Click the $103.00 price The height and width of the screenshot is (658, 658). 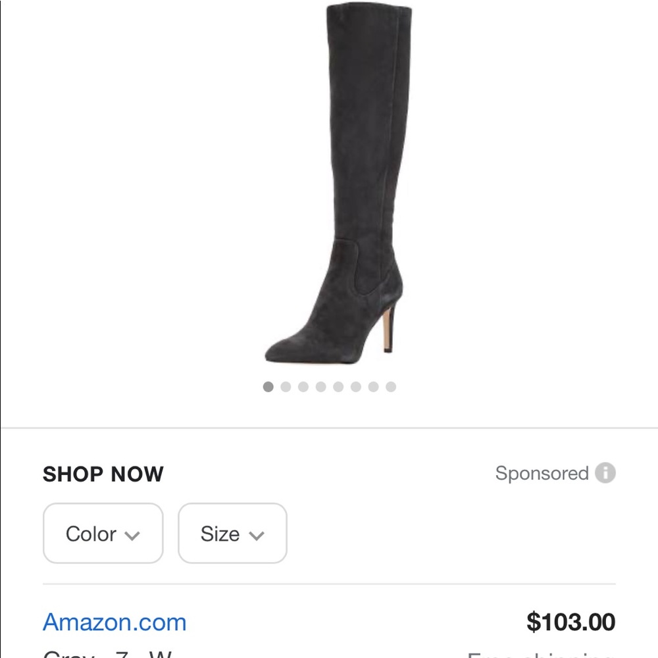[x=570, y=622]
